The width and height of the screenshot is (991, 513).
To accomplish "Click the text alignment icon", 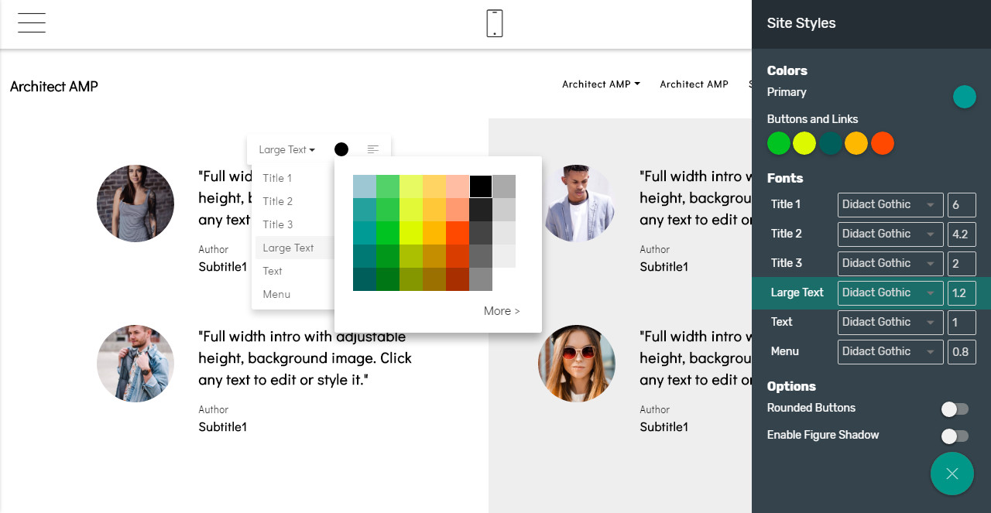I will coord(373,149).
